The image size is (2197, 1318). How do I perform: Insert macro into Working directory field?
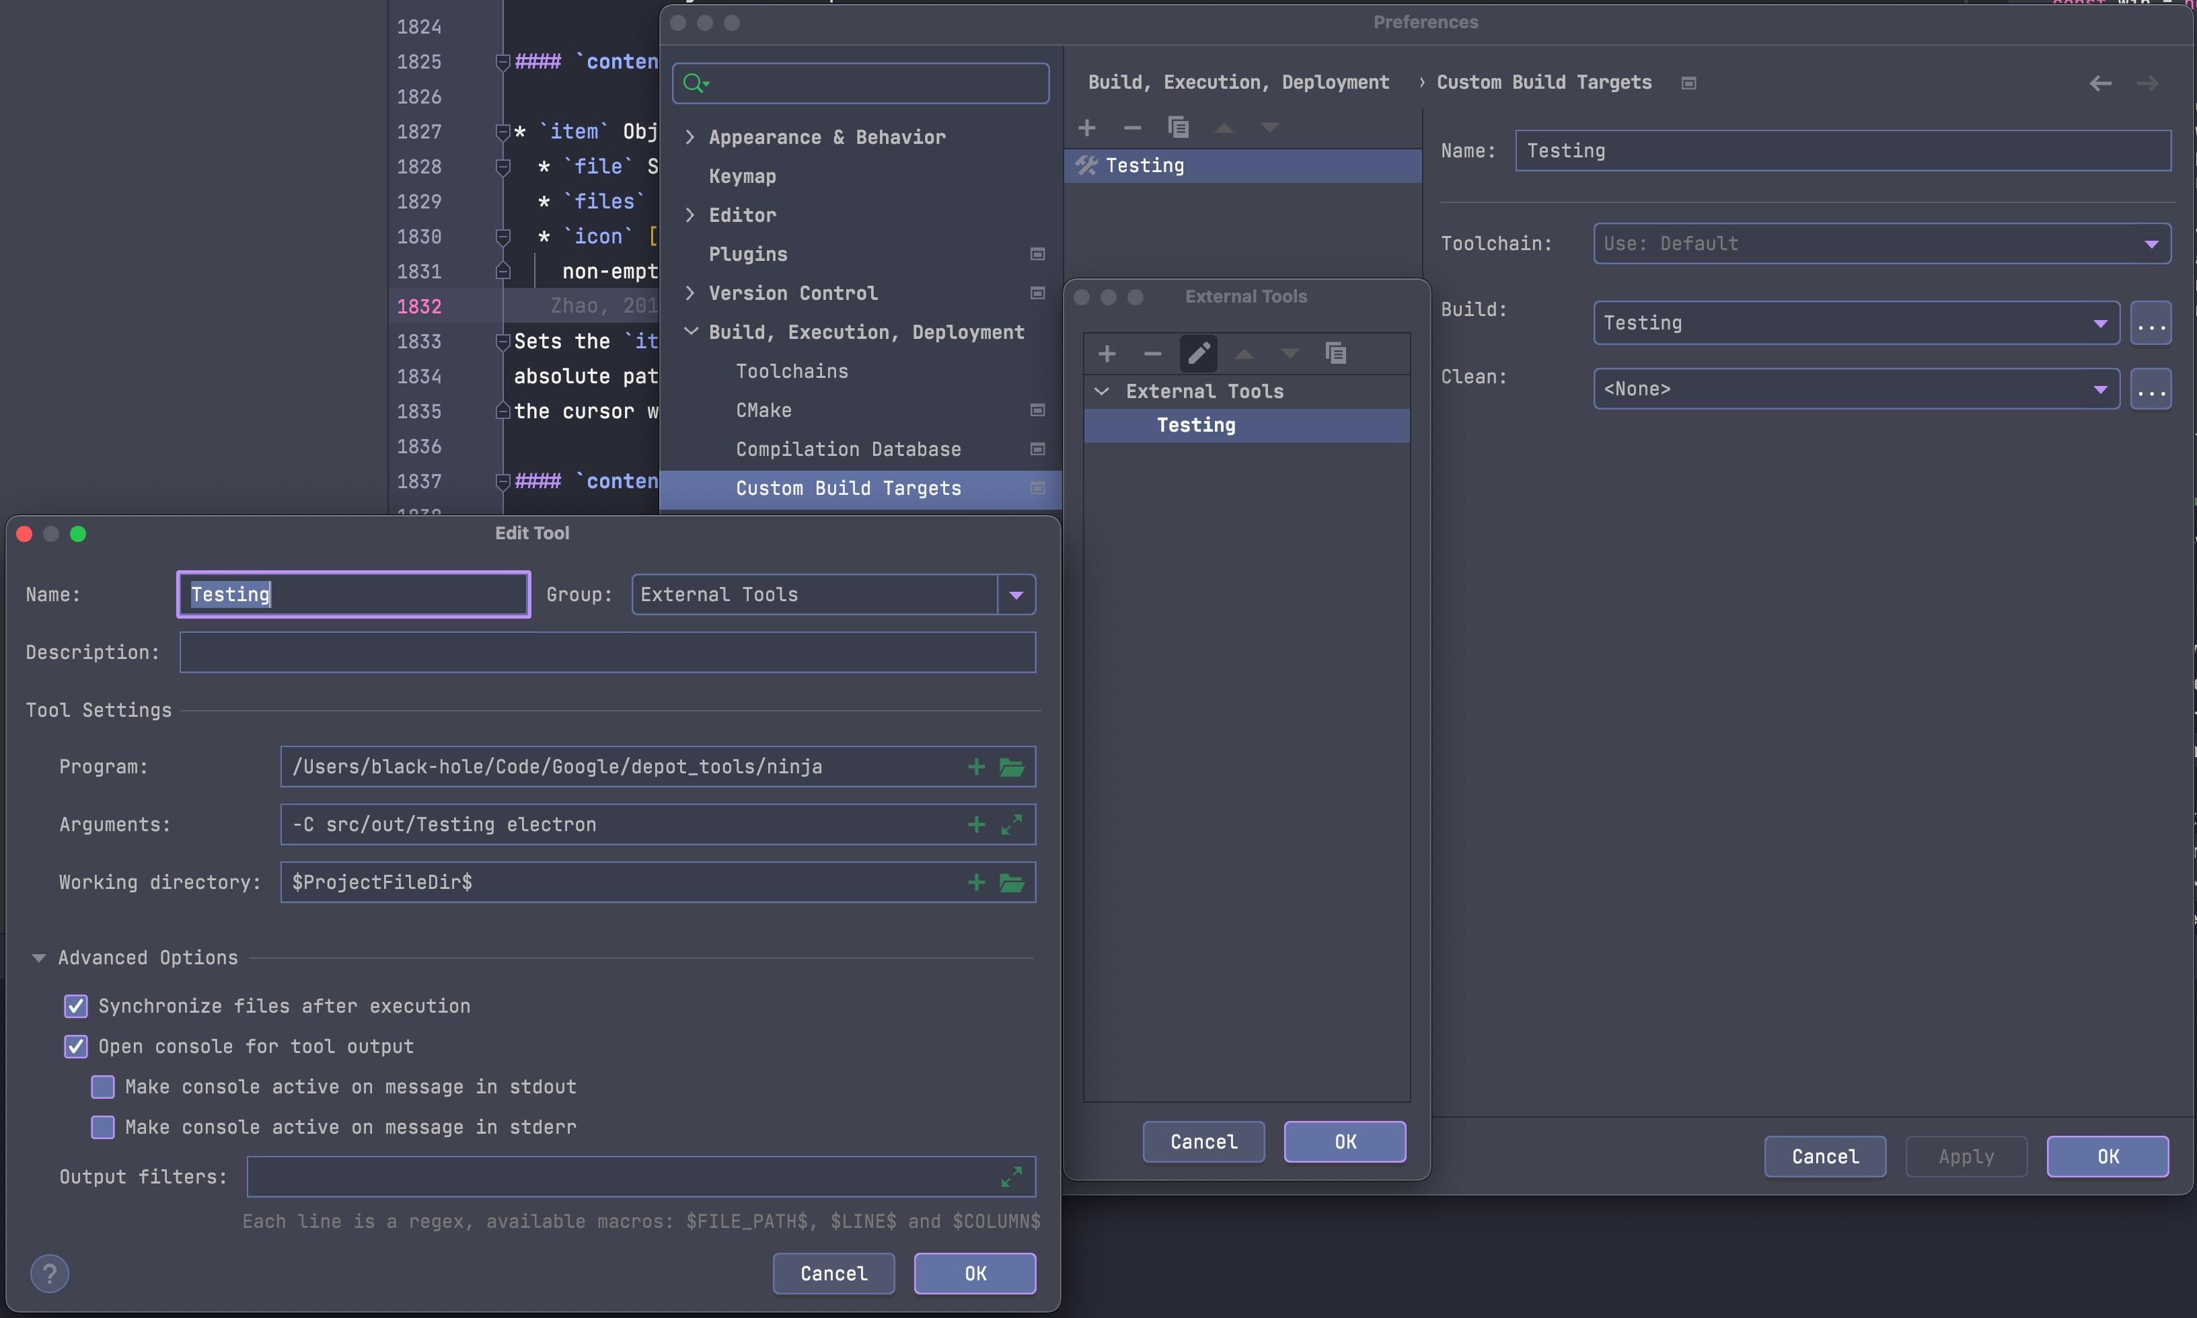[x=976, y=882]
